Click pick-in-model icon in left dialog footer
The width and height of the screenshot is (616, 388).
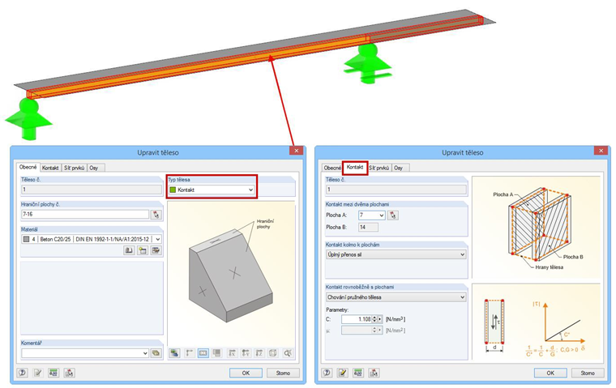click(69, 373)
